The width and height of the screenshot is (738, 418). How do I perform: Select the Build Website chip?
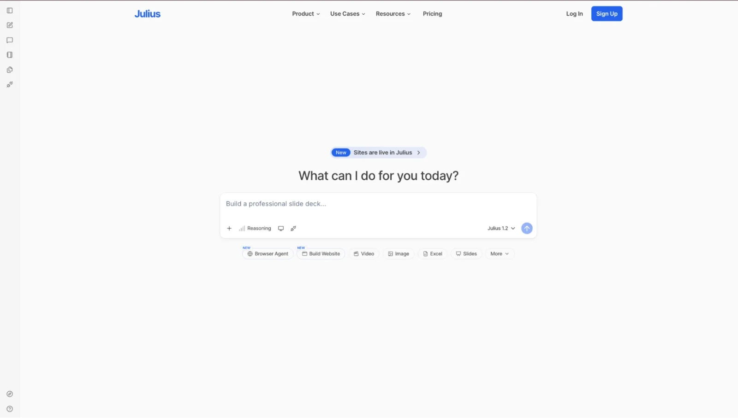click(321, 254)
